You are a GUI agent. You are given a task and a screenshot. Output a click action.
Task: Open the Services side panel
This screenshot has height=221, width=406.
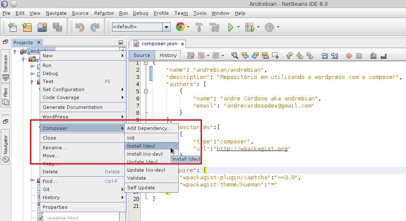[5, 66]
